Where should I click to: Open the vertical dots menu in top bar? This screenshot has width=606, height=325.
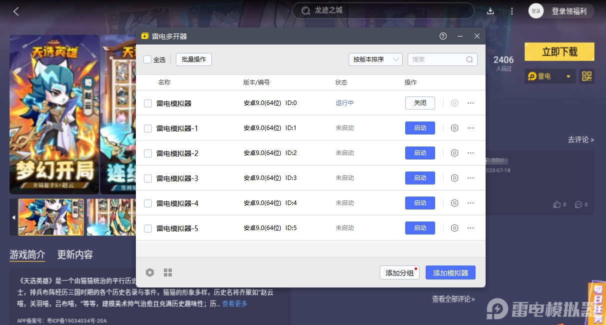pos(512,11)
